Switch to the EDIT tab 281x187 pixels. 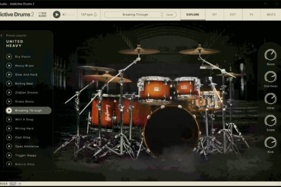coord(233,15)
